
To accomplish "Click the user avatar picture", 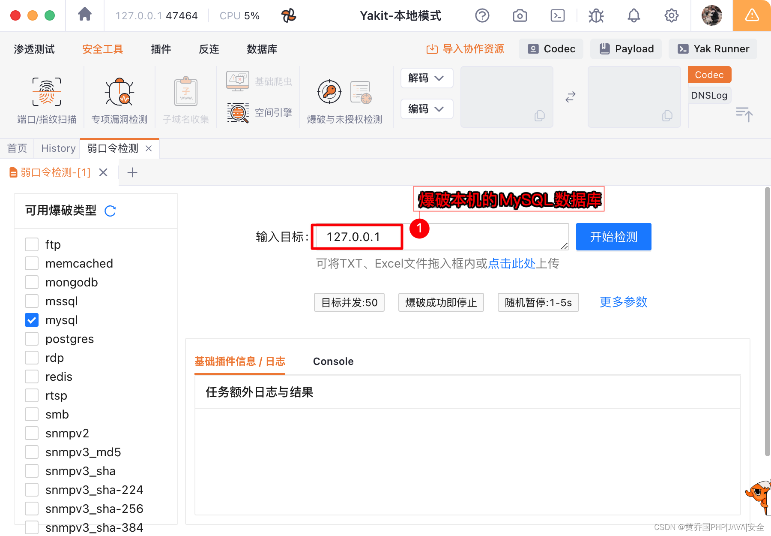I will point(711,15).
